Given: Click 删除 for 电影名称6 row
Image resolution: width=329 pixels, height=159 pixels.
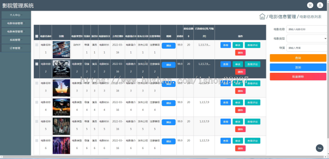Looking at the screenshot, I should 240,148.
